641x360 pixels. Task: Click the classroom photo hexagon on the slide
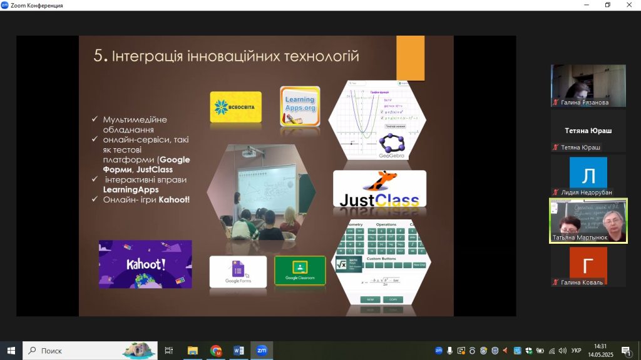click(261, 192)
